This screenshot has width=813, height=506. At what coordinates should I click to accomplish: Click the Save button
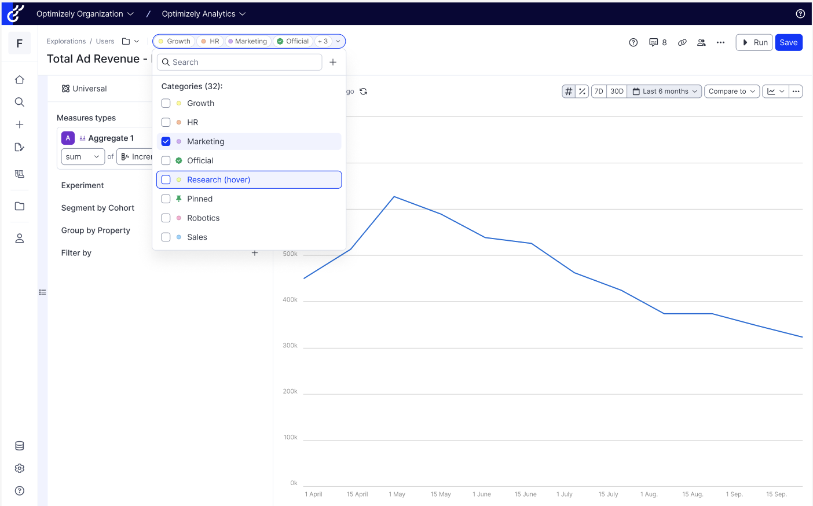(x=788, y=42)
